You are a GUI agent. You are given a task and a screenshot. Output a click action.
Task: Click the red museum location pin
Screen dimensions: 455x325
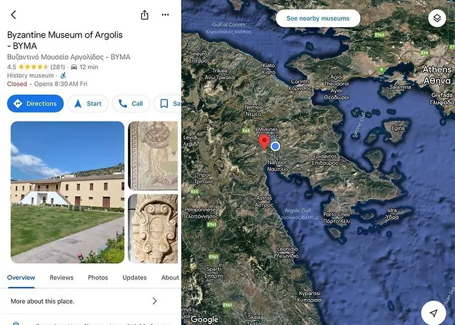point(264,142)
